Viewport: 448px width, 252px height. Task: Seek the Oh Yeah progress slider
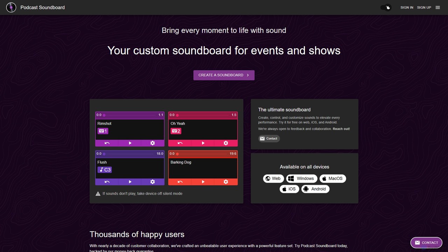(x=203, y=115)
